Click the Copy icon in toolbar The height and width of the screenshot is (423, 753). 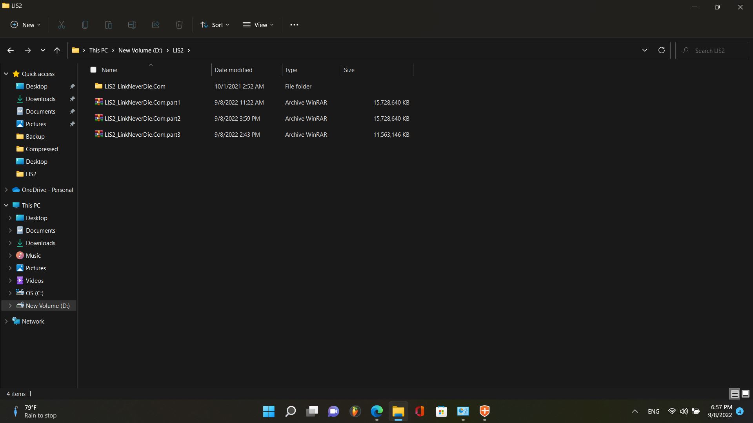pyautogui.click(x=85, y=25)
